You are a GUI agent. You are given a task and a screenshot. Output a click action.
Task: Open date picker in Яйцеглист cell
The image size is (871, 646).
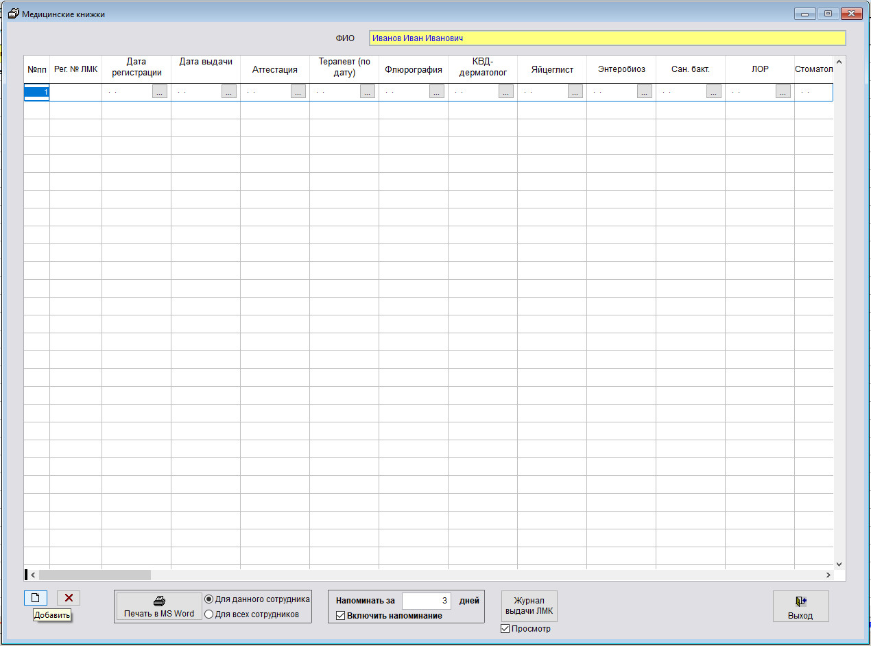575,92
